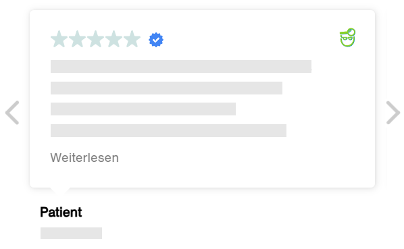Show the next review with right chevron

(x=393, y=113)
